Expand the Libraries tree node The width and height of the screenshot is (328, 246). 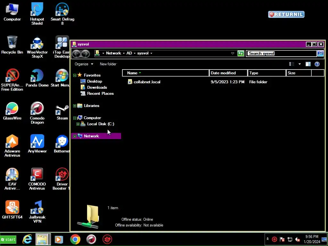pos(75,106)
